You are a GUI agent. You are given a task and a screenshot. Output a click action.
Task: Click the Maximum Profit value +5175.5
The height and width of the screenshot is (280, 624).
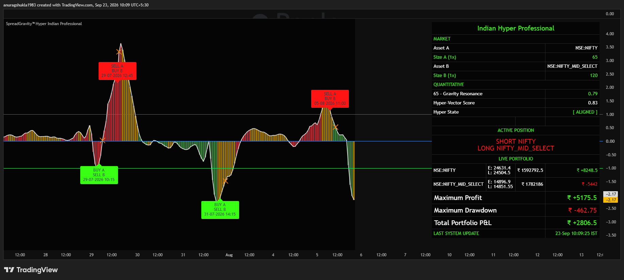[x=582, y=198]
